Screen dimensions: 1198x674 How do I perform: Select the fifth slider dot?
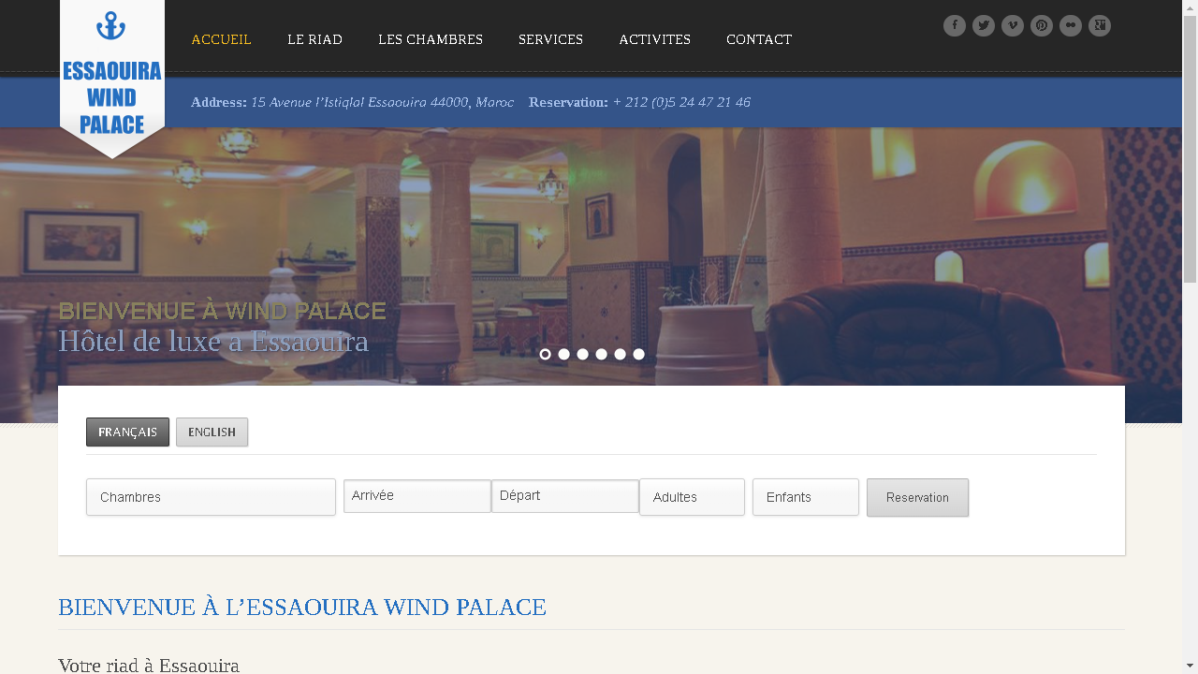tap(621, 354)
